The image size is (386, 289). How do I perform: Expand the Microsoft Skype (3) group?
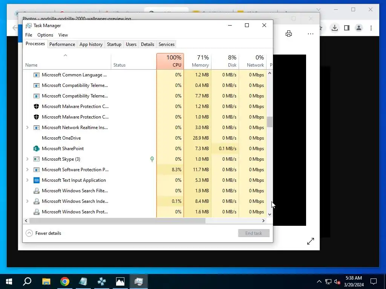click(27, 159)
